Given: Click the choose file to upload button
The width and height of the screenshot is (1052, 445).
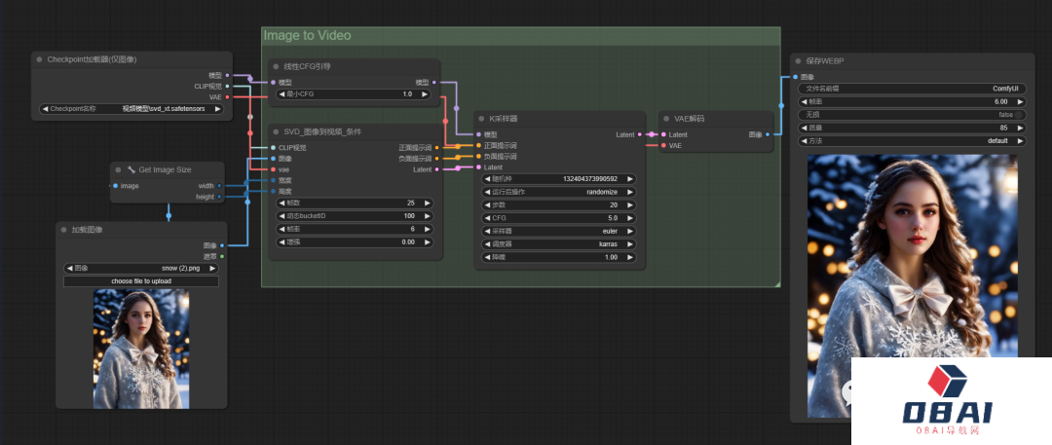Looking at the screenshot, I should point(141,281).
